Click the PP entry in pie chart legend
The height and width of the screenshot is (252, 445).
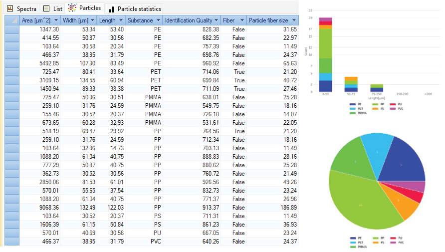tap(379, 238)
